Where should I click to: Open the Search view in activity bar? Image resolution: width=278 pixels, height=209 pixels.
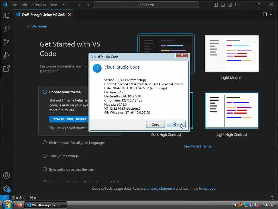(7, 29)
